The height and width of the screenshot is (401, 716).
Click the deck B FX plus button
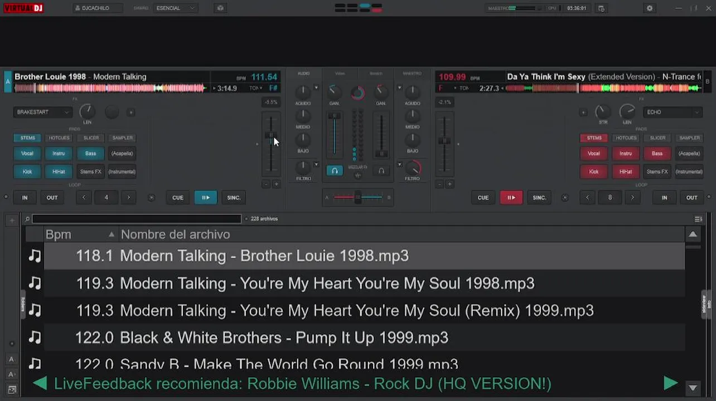pos(584,113)
